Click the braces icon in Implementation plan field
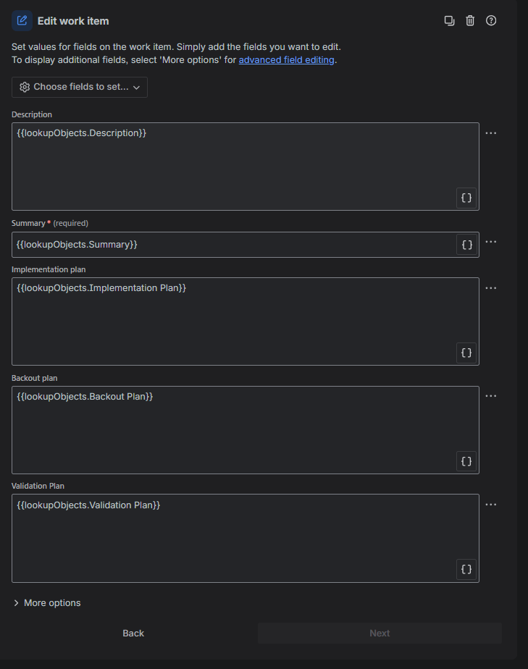 [x=466, y=353]
